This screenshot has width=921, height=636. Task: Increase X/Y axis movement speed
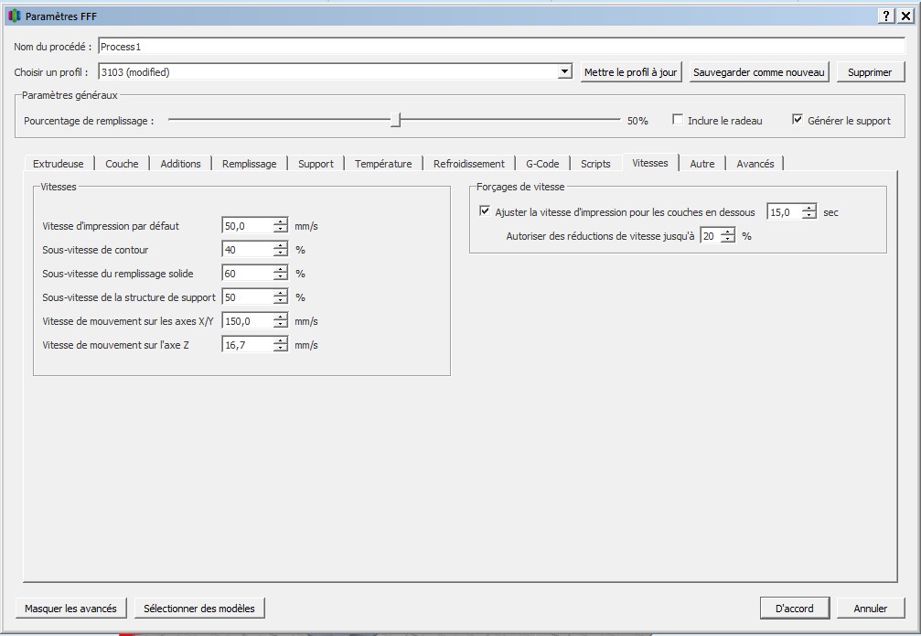(x=280, y=317)
